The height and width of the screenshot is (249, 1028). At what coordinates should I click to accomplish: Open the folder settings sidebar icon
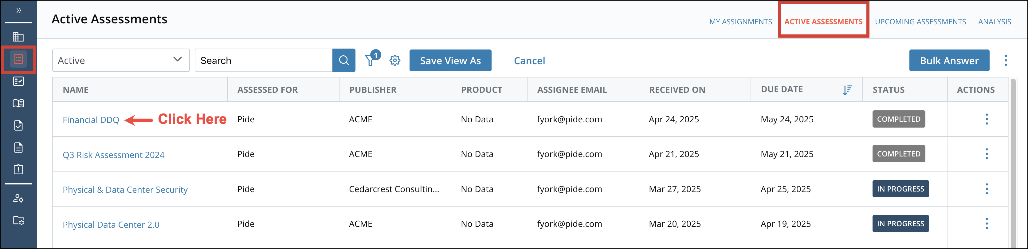18,220
